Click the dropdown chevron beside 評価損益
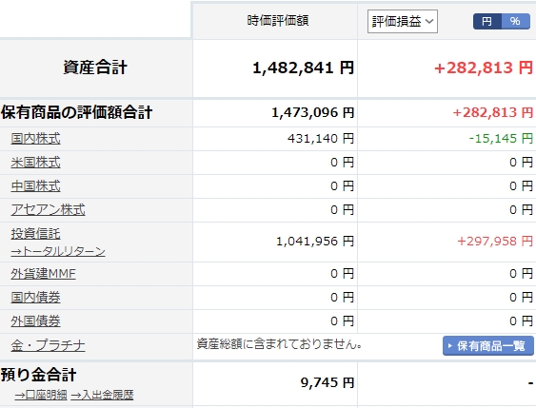Screen dimensions: 536x408 point(429,22)
